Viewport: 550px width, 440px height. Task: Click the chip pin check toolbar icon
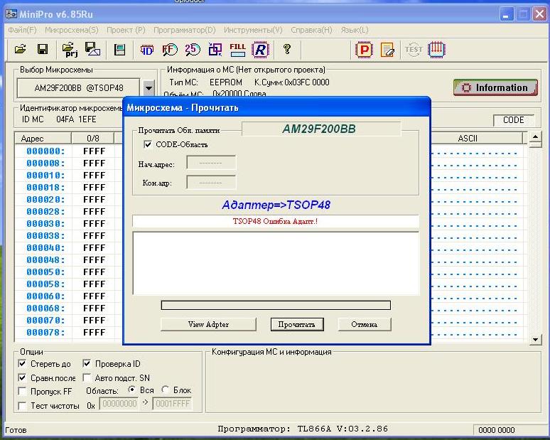pos(436,50)
